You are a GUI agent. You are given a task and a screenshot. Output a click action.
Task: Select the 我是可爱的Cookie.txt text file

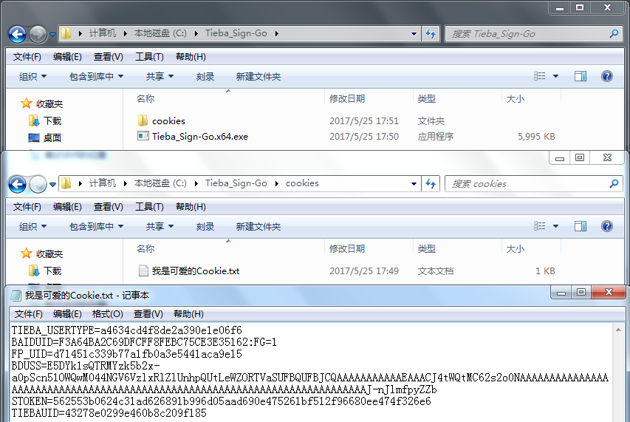(x=195, y=271)
